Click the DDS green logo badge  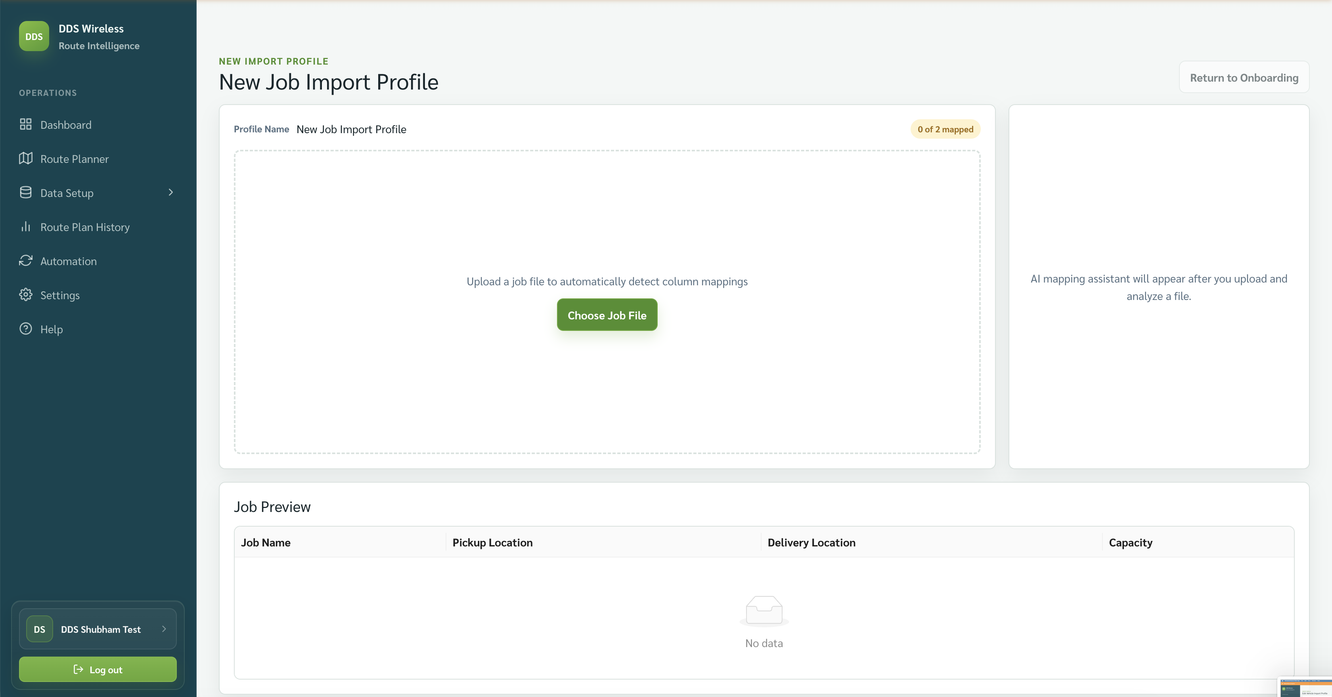click(x=34, y=36)
